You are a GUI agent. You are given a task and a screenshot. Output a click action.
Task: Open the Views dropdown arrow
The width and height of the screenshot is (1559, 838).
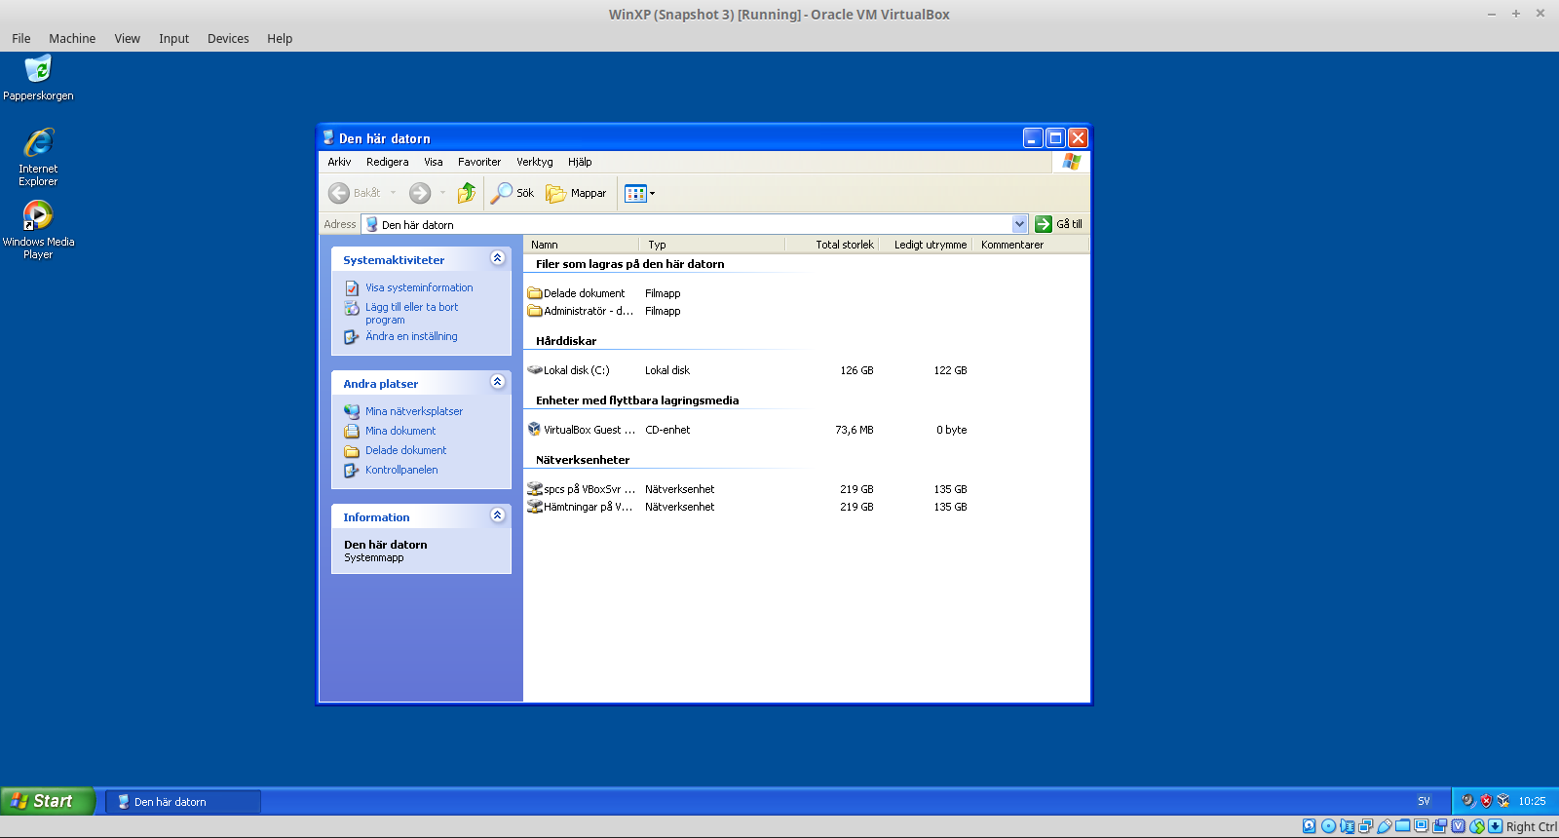point(652,193)
